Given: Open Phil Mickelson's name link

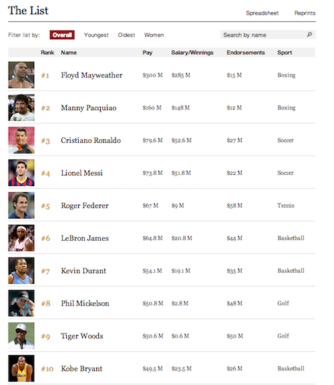Looking at the screenshot, I should tap(85, 303).
